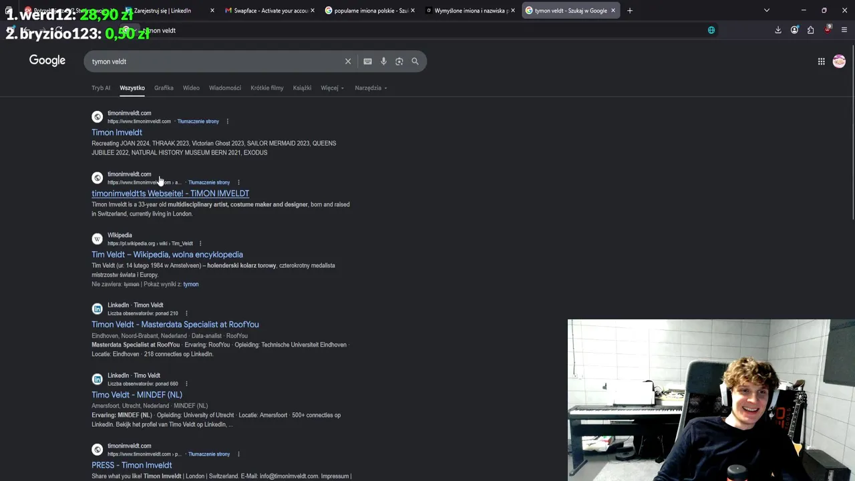Open the Google account avatar menu
855x481 pixels.
pos(839,61)
